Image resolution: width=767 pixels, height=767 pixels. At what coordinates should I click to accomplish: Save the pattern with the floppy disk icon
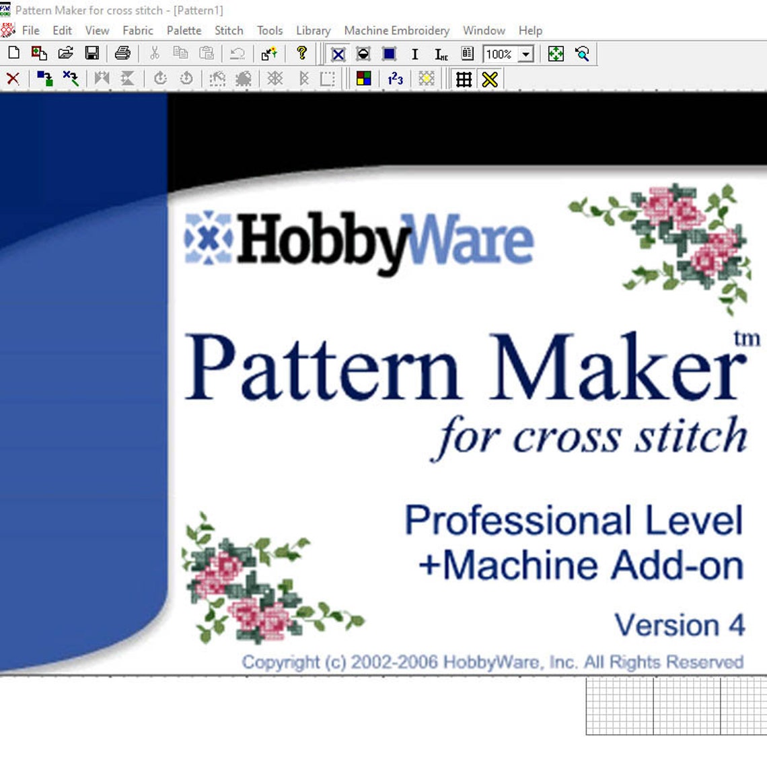92,53
